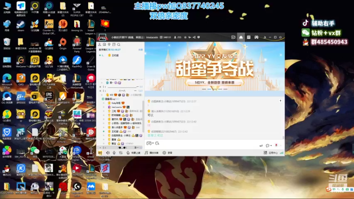354x199 pixels.
Task: Open the location pin icon in YY sidebar
Action: (x=109, y=45)
